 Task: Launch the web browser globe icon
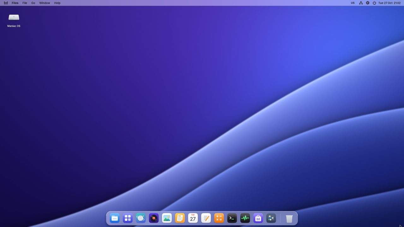tap(141, 218)
